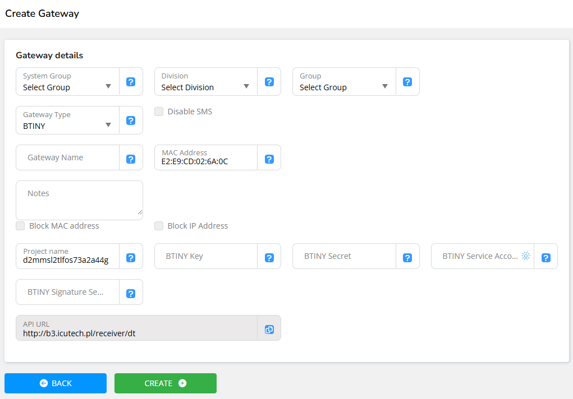573x399 pixels.
Task: Go back using the BACK button
Action: [56, 383]
